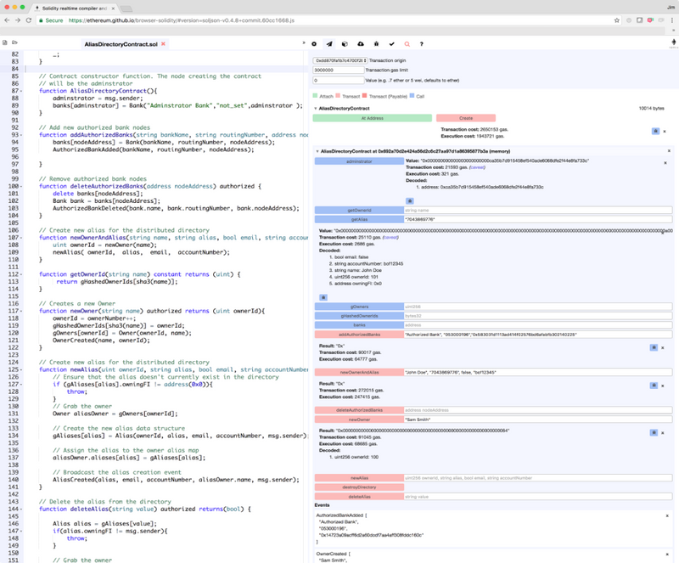Call the getOwnerId function
The height and width of the screenshot is (563, 679).
pos(359,211)
